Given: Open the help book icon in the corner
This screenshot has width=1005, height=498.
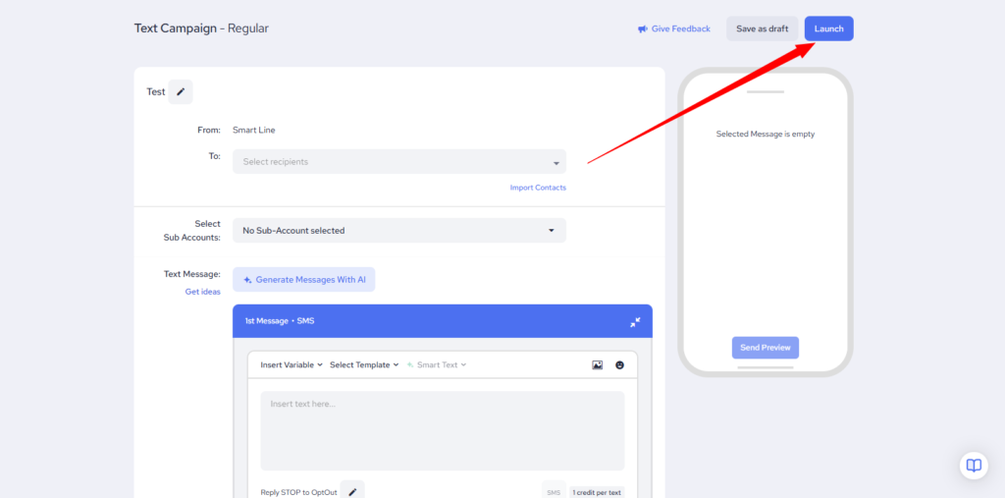Looking at the screenshot, I should coord(973,465).
